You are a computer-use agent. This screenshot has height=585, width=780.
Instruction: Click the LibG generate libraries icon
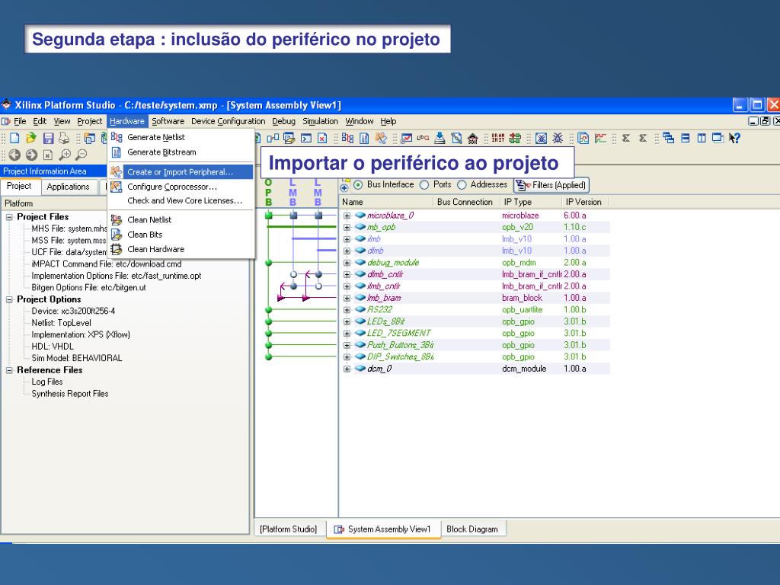(x=423, y=139)
